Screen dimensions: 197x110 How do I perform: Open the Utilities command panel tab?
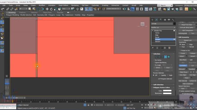173,20
